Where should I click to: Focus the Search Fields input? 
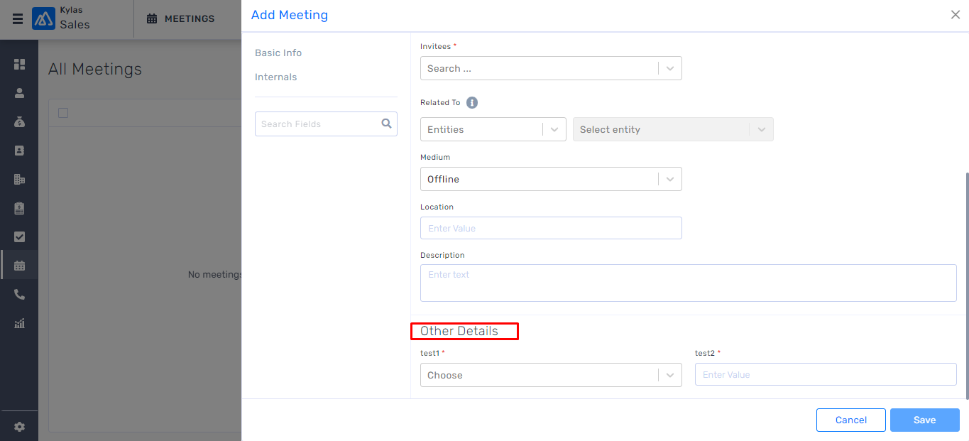[x=326, y=124]
